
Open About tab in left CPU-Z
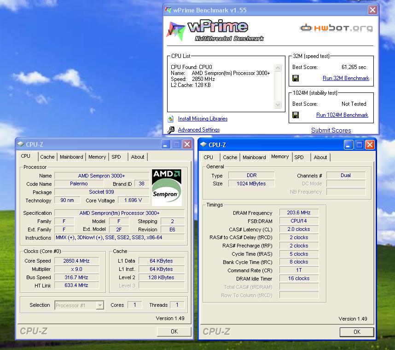click(138, 157)
